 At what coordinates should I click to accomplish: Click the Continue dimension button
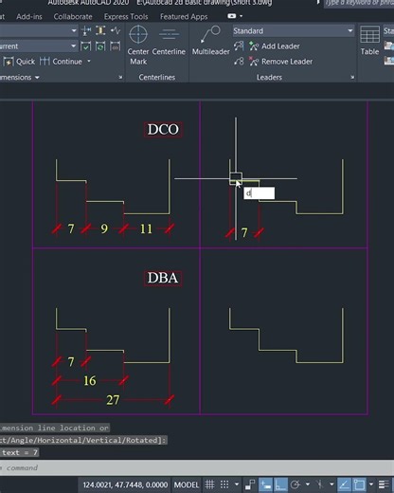[62, 62]
